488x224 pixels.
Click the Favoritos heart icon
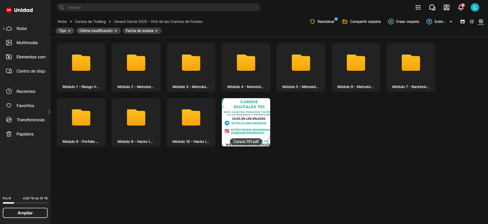pyautogui.click(x=9, y=105)
